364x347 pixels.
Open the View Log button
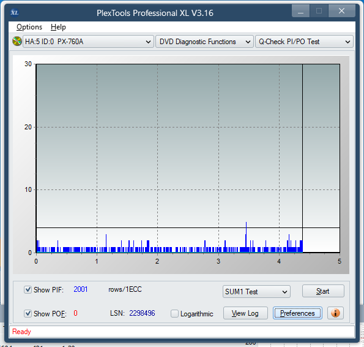click(245, 313)
